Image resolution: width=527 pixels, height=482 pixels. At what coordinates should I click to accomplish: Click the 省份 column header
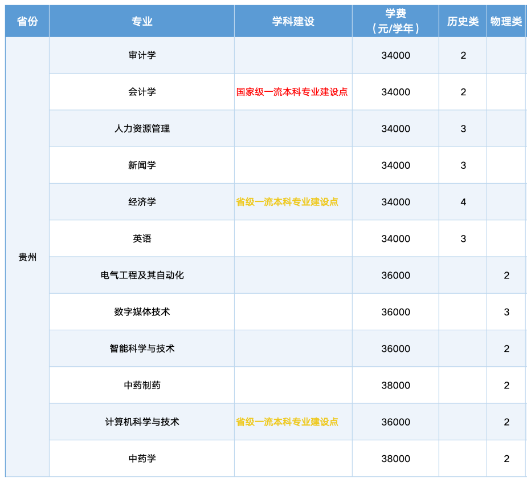[x=27, y=21]
